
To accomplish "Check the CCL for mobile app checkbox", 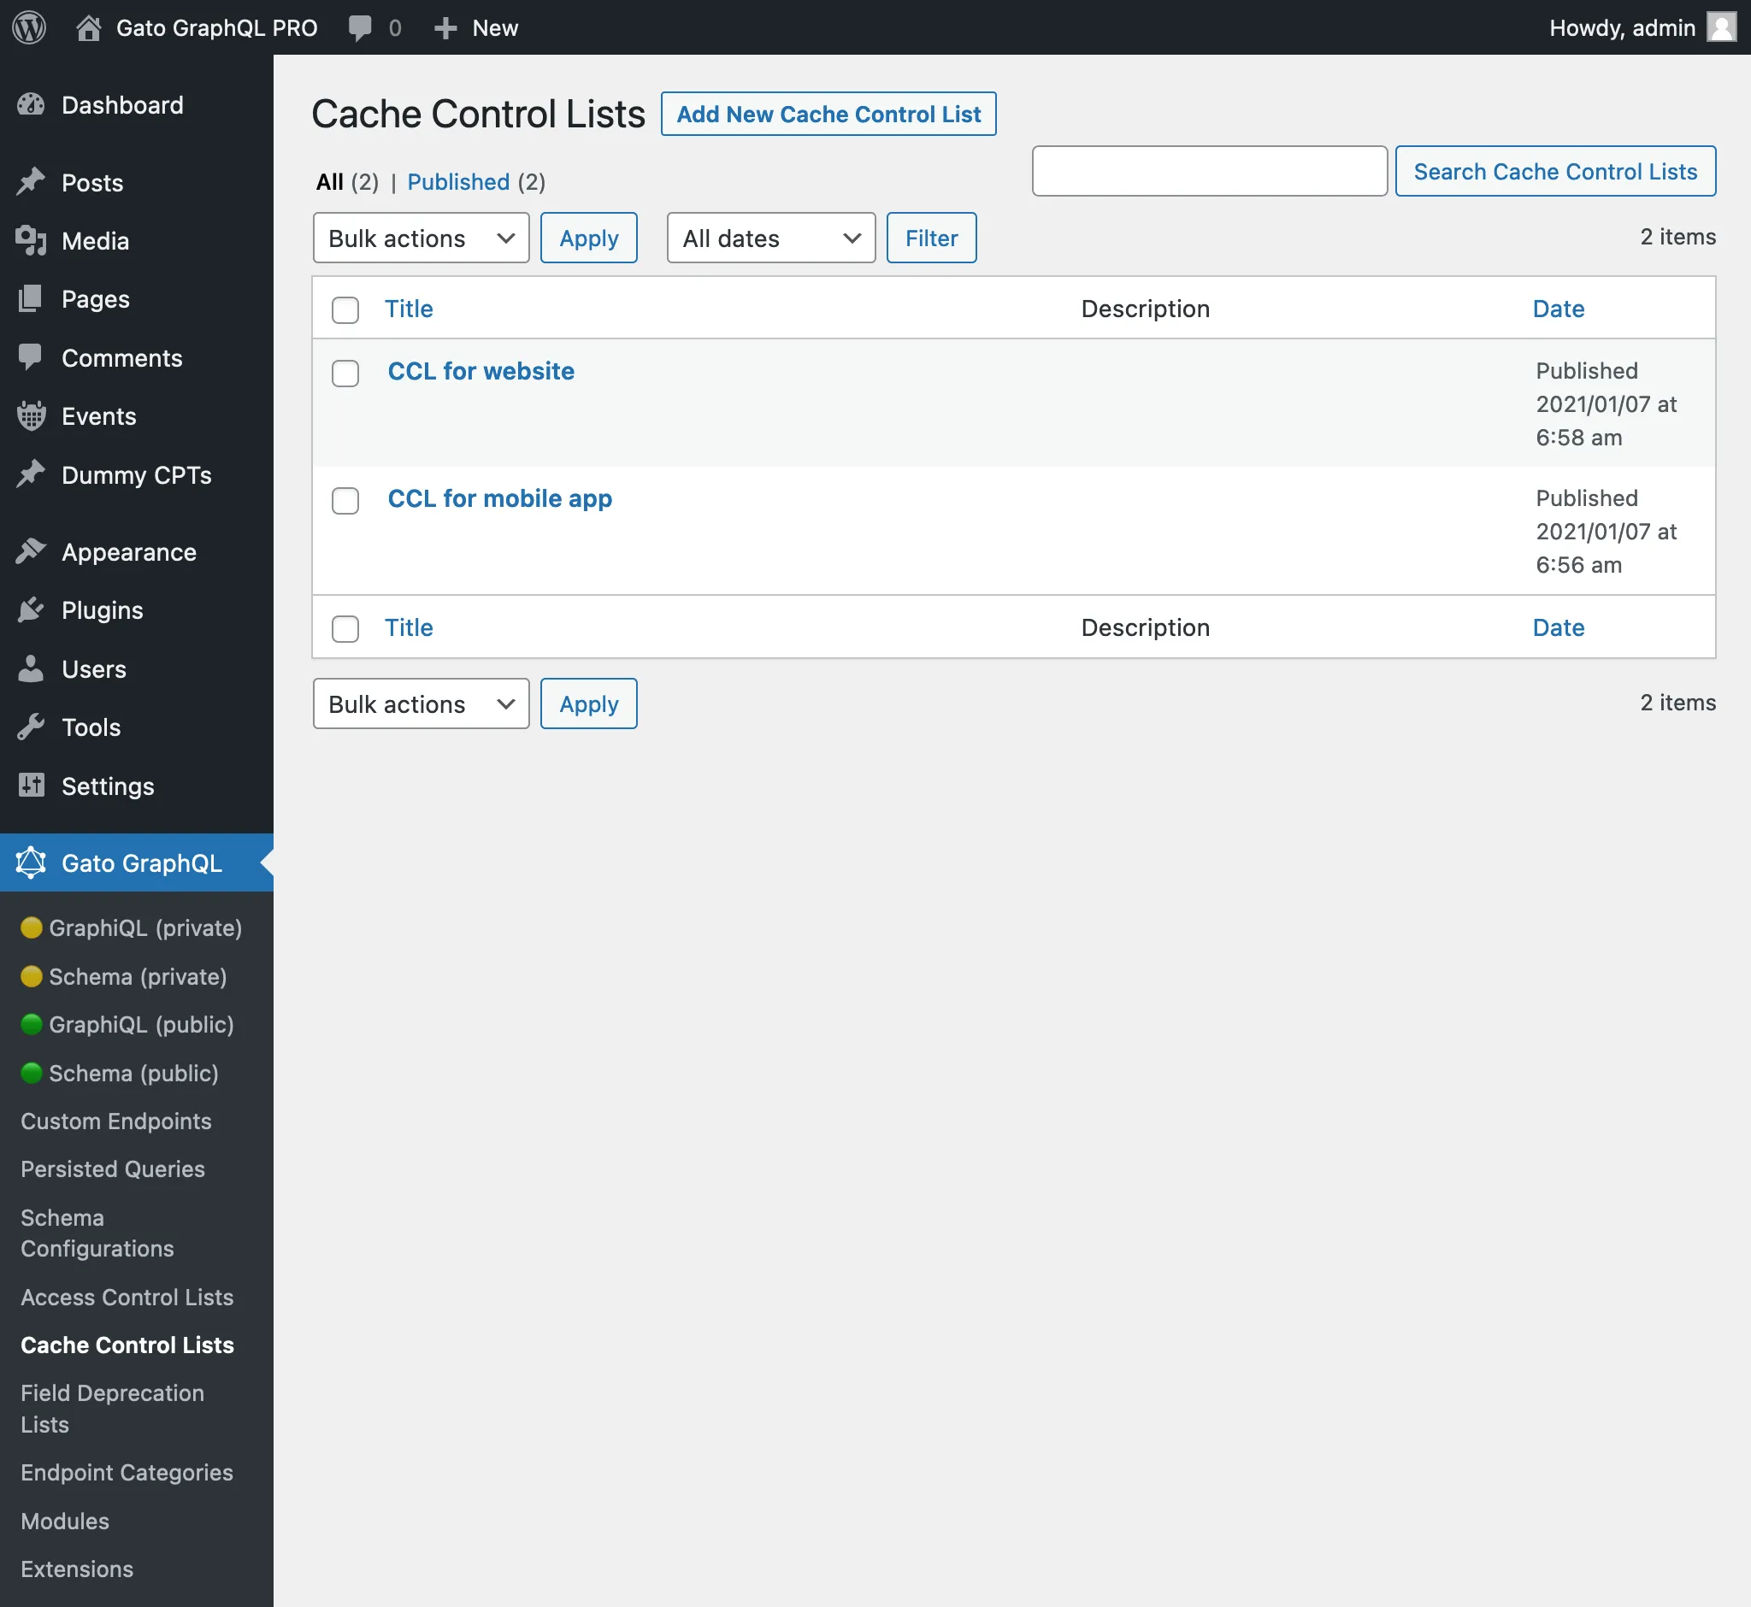I will tap(345, 500).
